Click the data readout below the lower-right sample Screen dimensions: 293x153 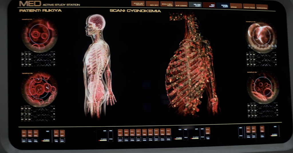click(263, 110)
